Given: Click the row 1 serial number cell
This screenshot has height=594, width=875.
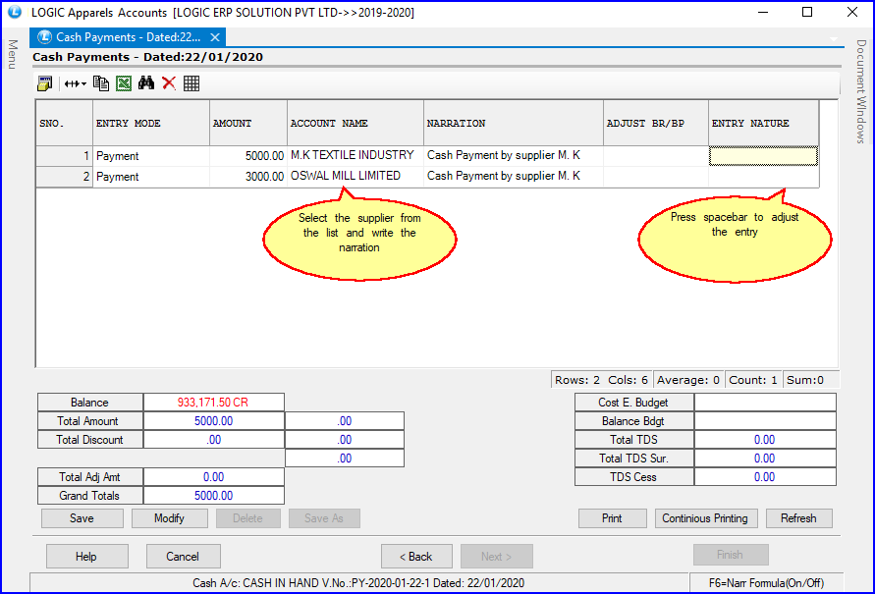Looking at the screenshot, I should click(x=64, y=155).
